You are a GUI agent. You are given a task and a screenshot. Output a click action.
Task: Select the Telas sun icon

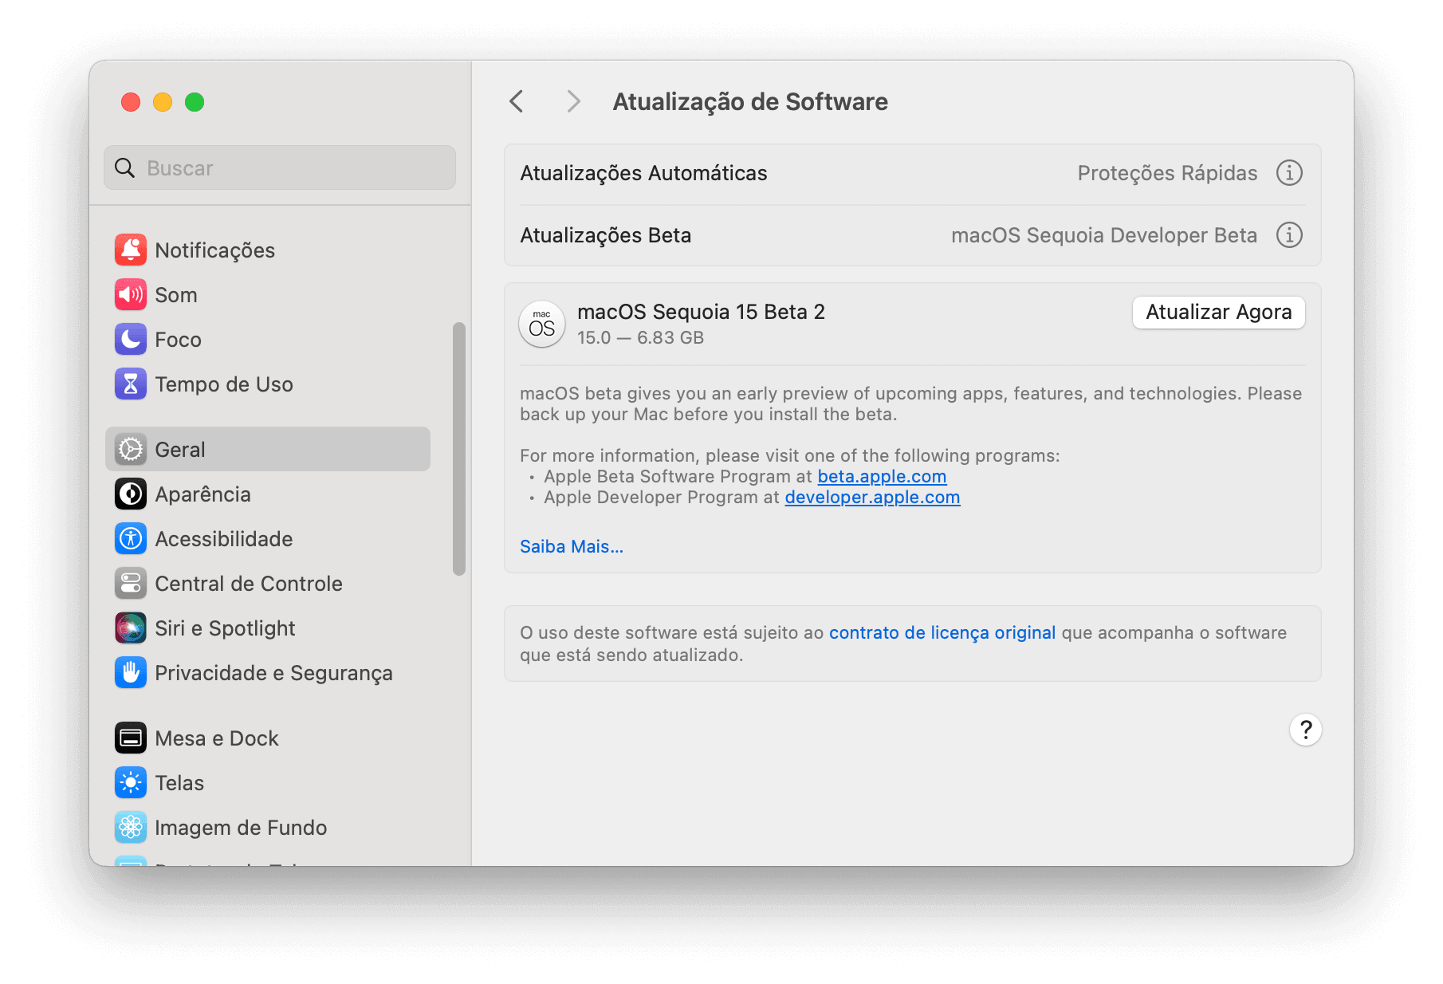pos(131,783)
